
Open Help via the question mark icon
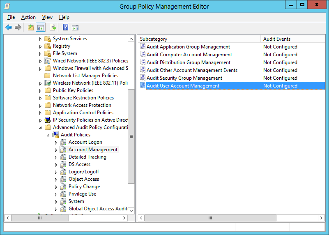(65, 27)
